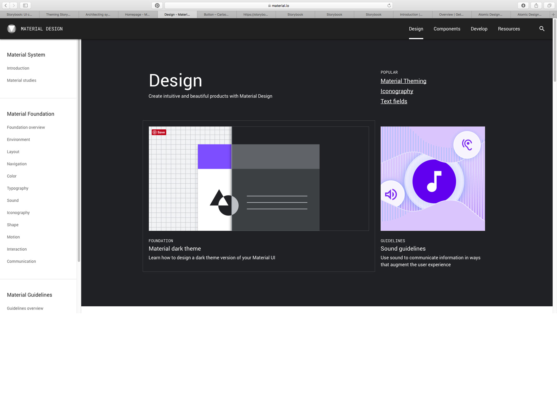Open Motion in sidebar

point(13,237)
